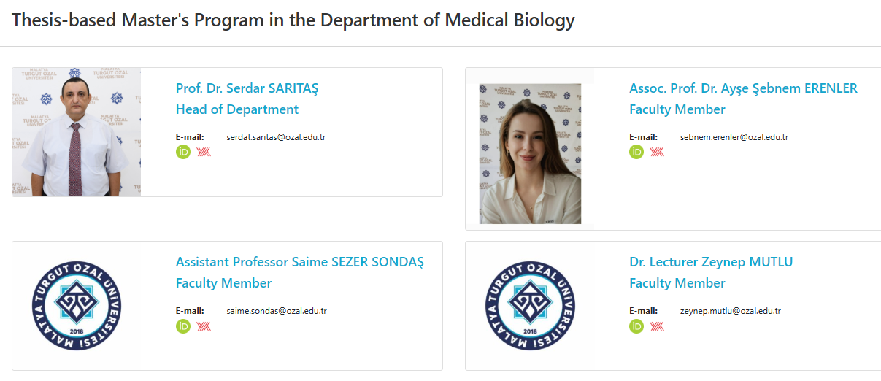Click university logo on Saime SONDAŞ's card
881x381 pixels.
[x=77, y=306]
